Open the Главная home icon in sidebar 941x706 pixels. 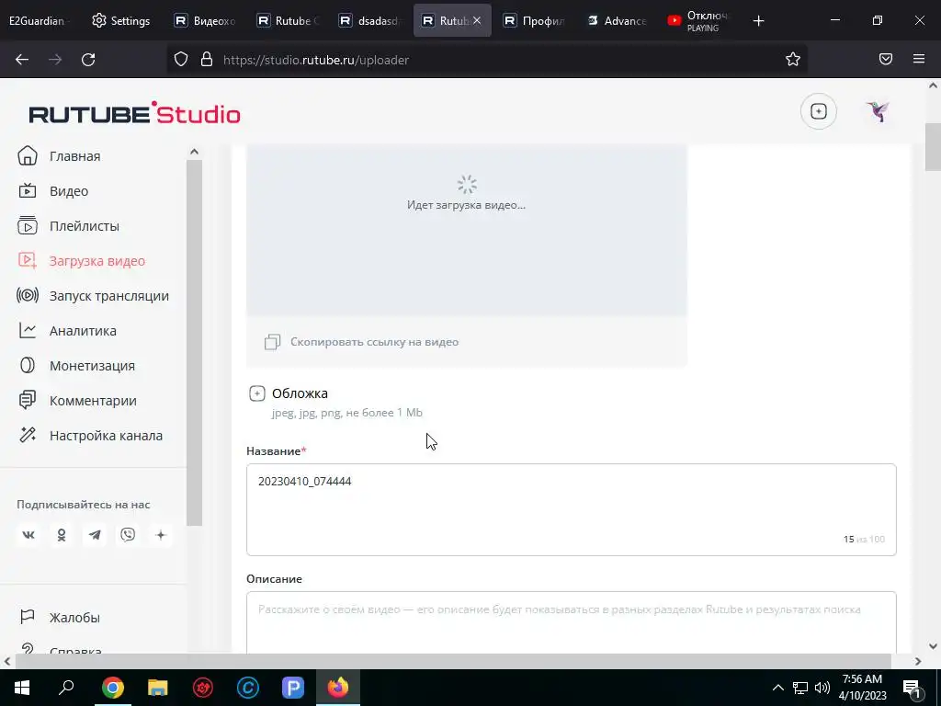[27, 155]
